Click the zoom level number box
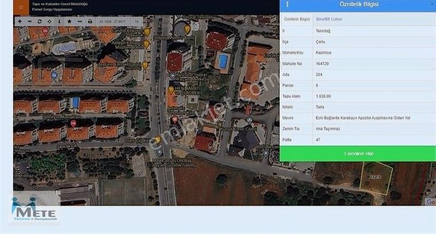 click(136, 21)
